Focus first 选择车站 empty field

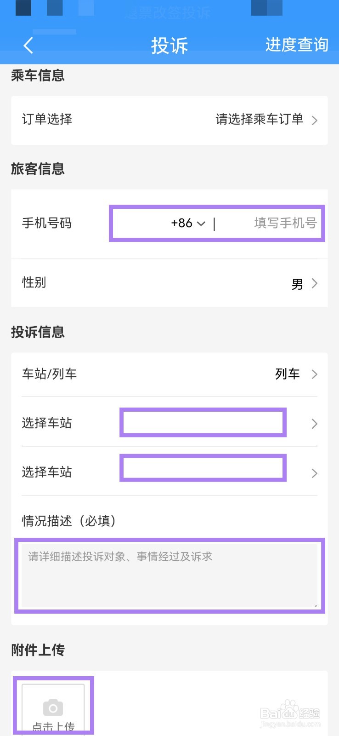[203, 422]
